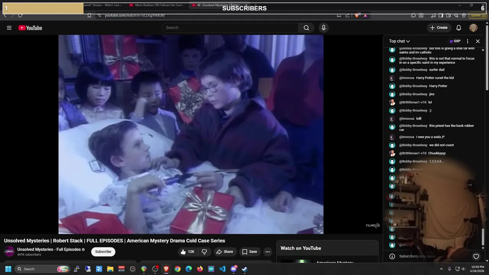Open the Unsolved Mysteries channel avatar
Viewport: 489px width, 275px height.
tap(9, 251)
